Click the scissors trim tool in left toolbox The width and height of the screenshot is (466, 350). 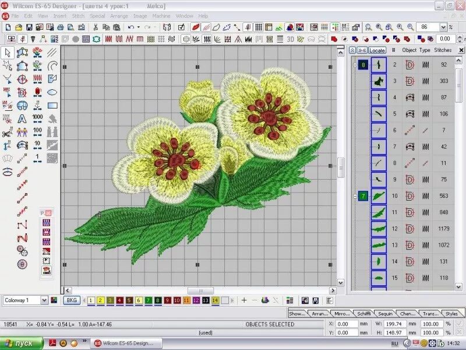click(8, 132)
